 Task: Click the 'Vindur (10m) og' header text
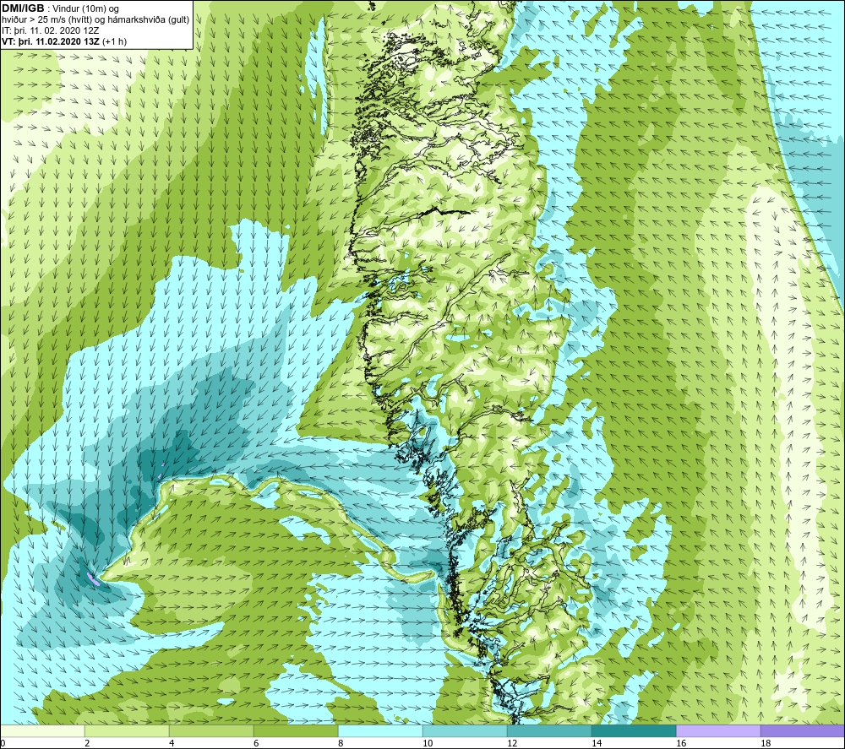pyautogui.click(x=86, y=8)
